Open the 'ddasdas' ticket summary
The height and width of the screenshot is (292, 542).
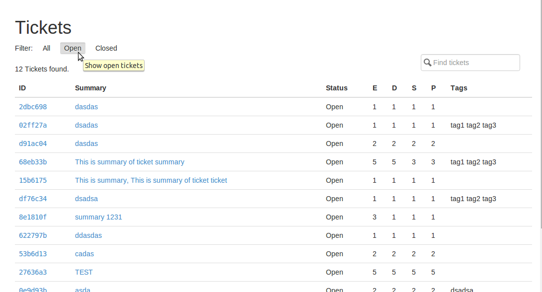point(88,235)
